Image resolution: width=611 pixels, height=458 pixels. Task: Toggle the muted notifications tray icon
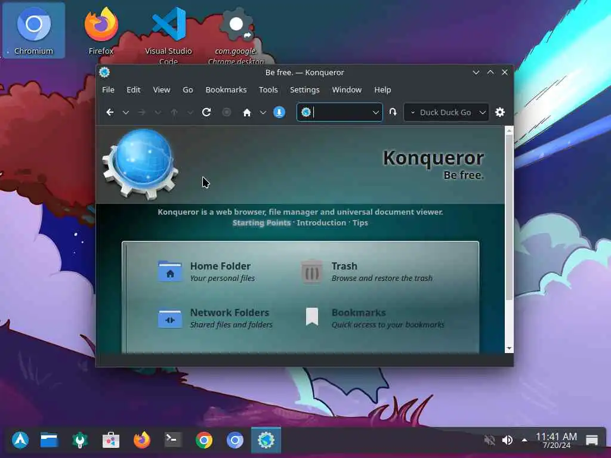pos(489,440)
